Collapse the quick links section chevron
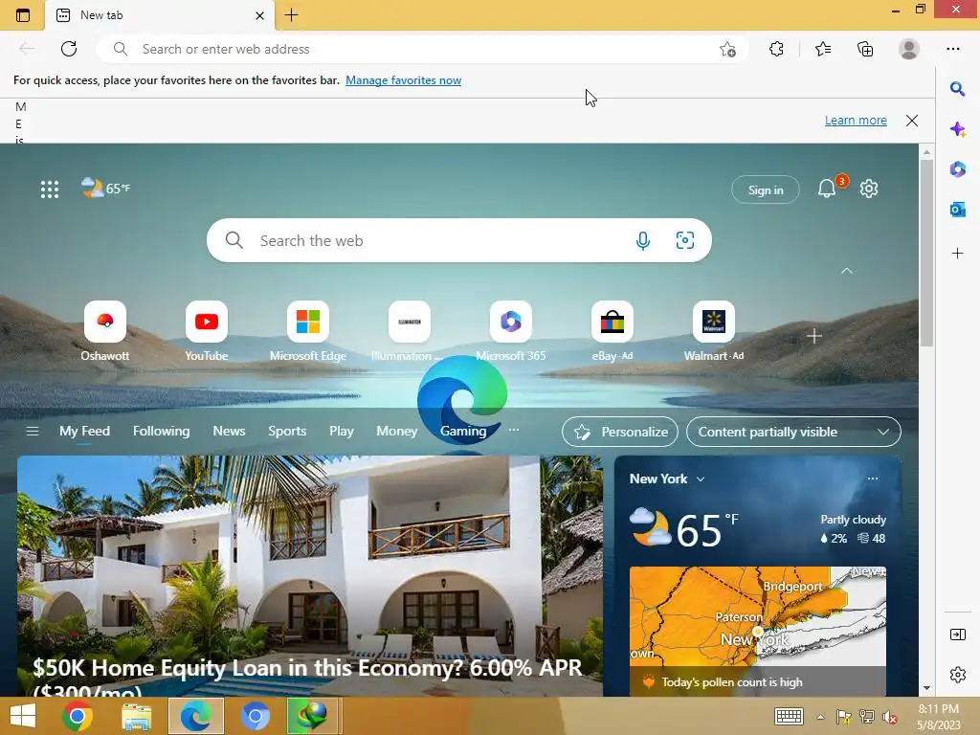 coord(847,271)
